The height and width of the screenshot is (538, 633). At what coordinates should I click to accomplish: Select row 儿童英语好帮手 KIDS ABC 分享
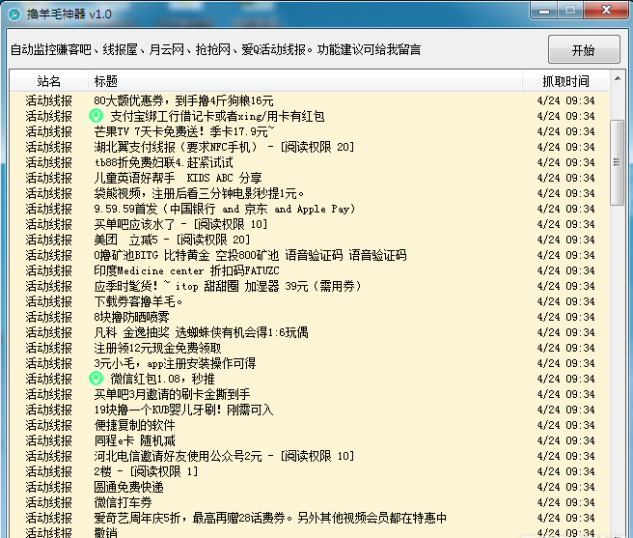point(309,178)
